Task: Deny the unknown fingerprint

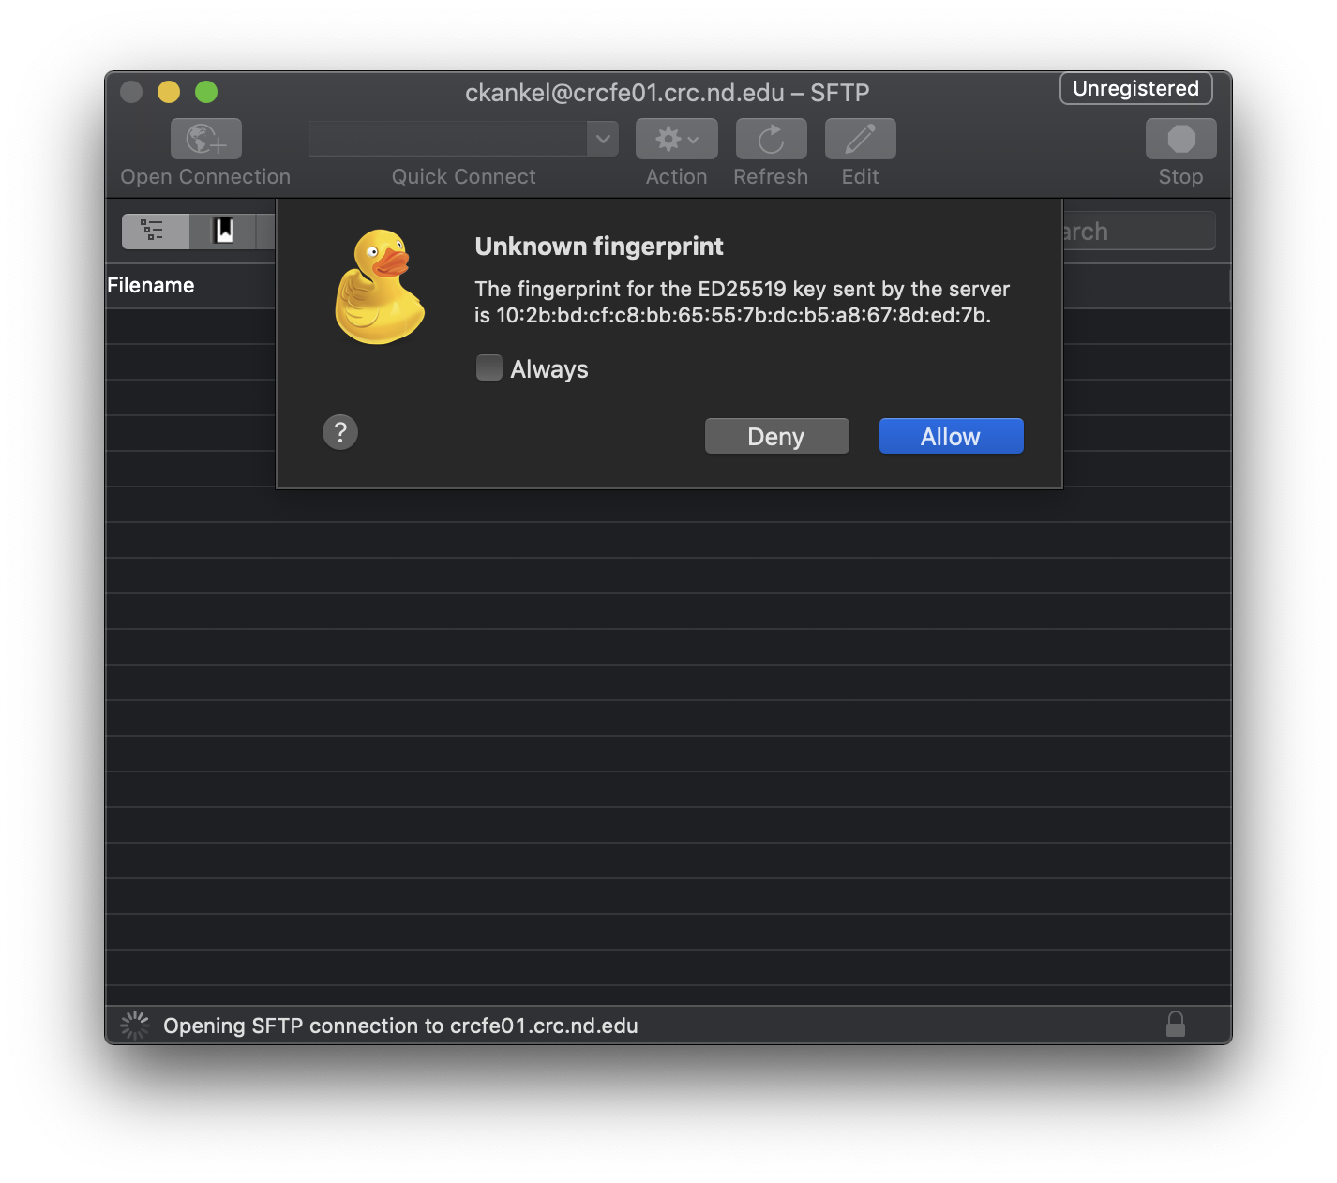Action: point(776,436)
